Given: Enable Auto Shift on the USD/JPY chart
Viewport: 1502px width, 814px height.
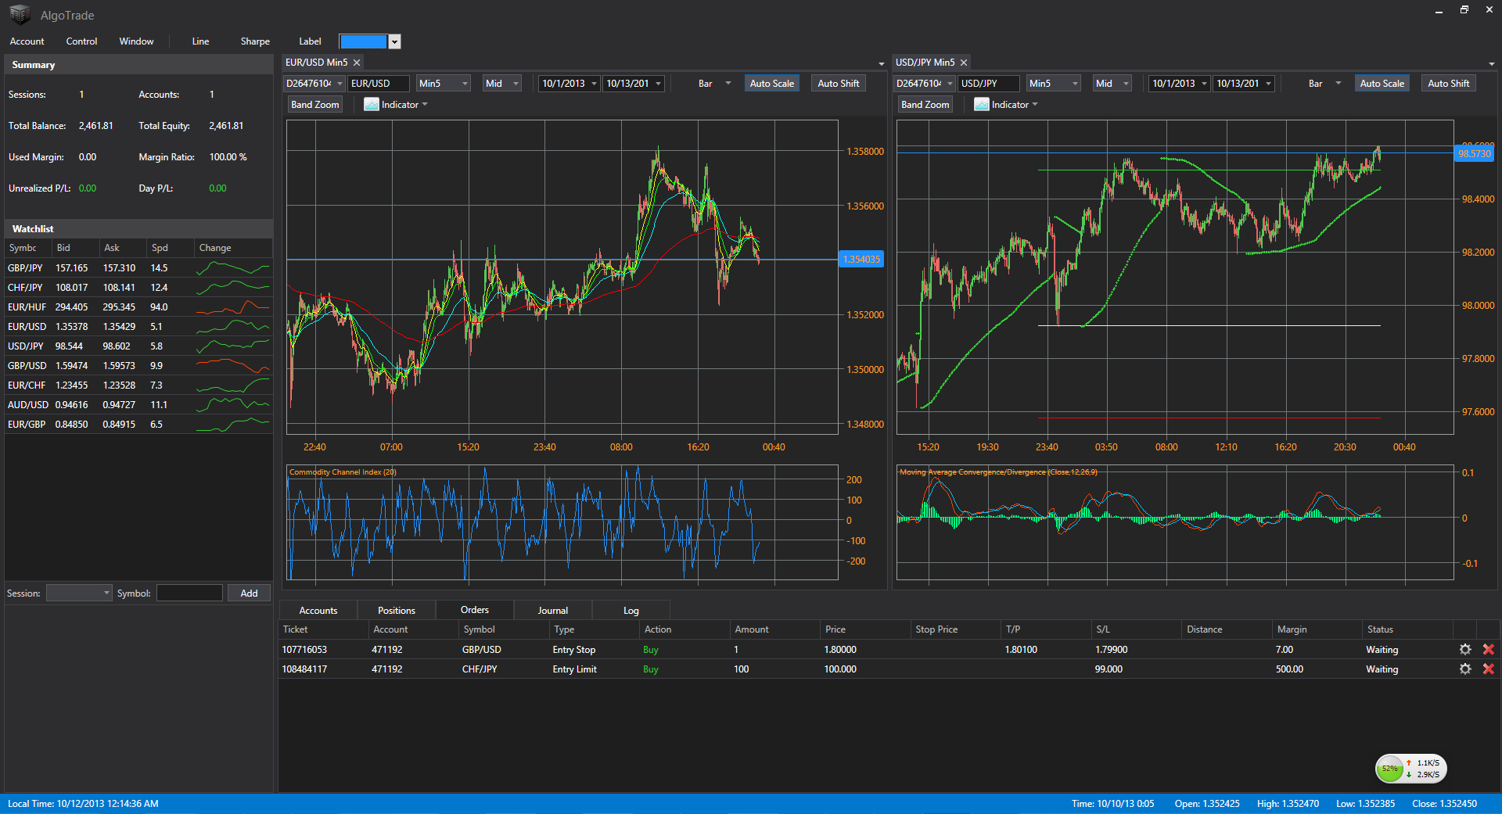Looking at the screenshot, I should coord(1448,84).
